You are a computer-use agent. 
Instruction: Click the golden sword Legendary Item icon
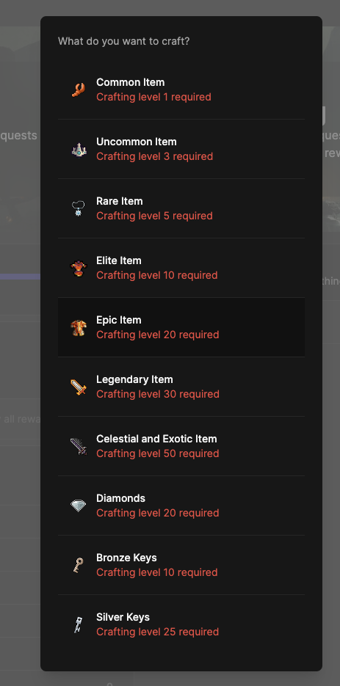[x=79, y=387]
